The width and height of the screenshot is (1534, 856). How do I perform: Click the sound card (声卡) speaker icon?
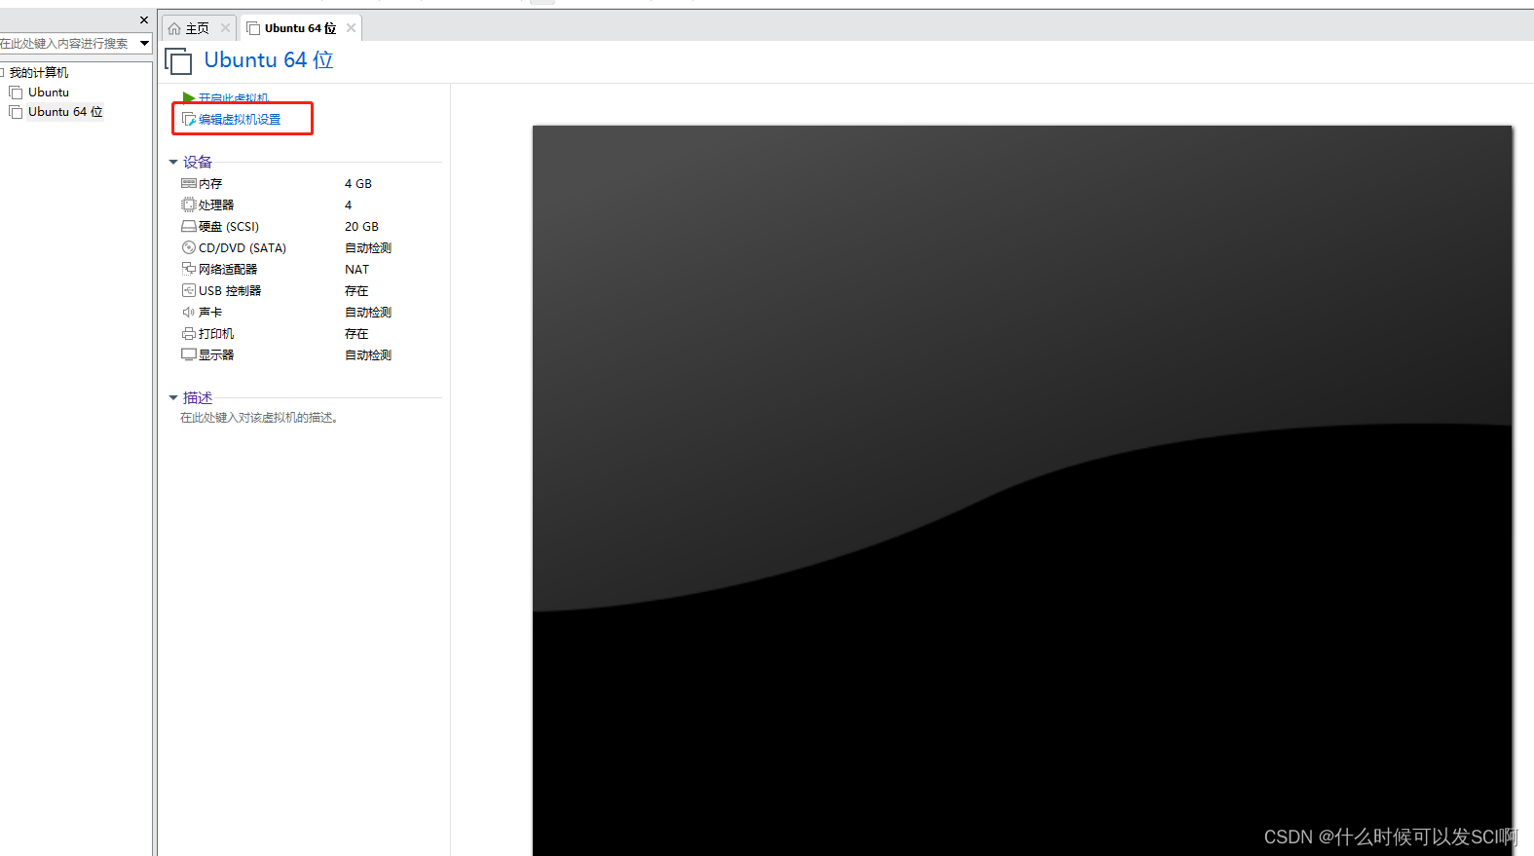(189, 312)
